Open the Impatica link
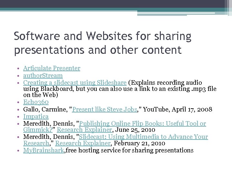 click(36, 116)
